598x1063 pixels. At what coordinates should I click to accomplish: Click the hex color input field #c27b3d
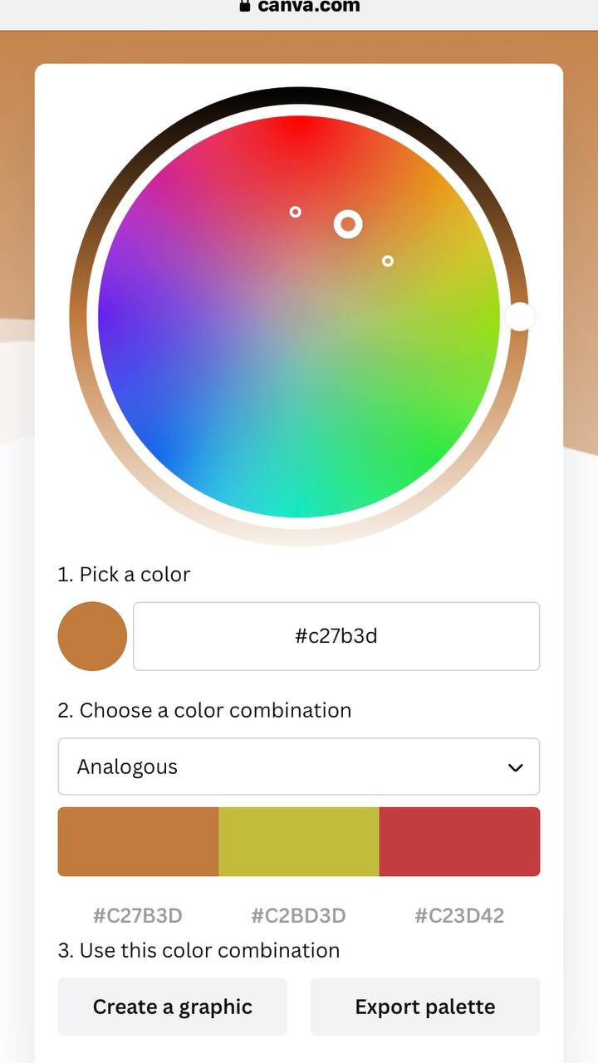point(336,636)
